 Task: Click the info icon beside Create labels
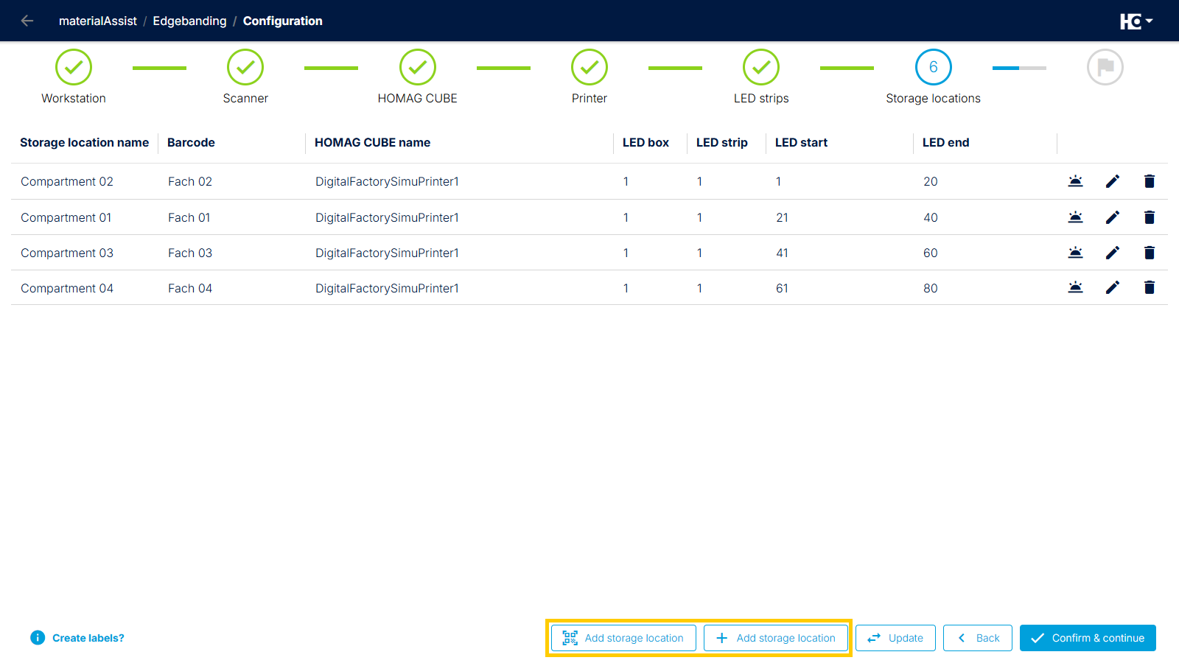coord(38,638)
